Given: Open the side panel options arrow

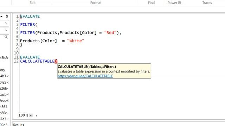Looking at the screenshot, I should (x=1, y=16).
